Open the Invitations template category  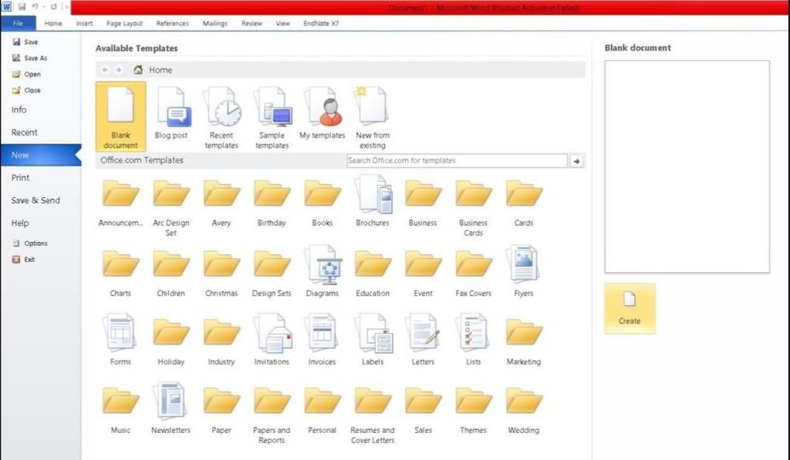tap(272, 341)
